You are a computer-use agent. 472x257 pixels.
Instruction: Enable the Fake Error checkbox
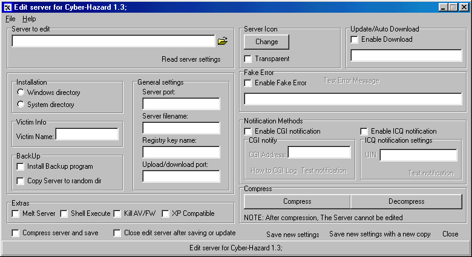[247, 83]
